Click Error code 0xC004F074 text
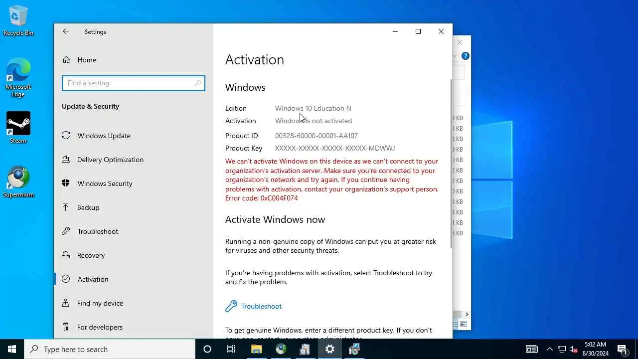This screenshot has width=638, height=359. pyautogui.click(x=262, y=198)
